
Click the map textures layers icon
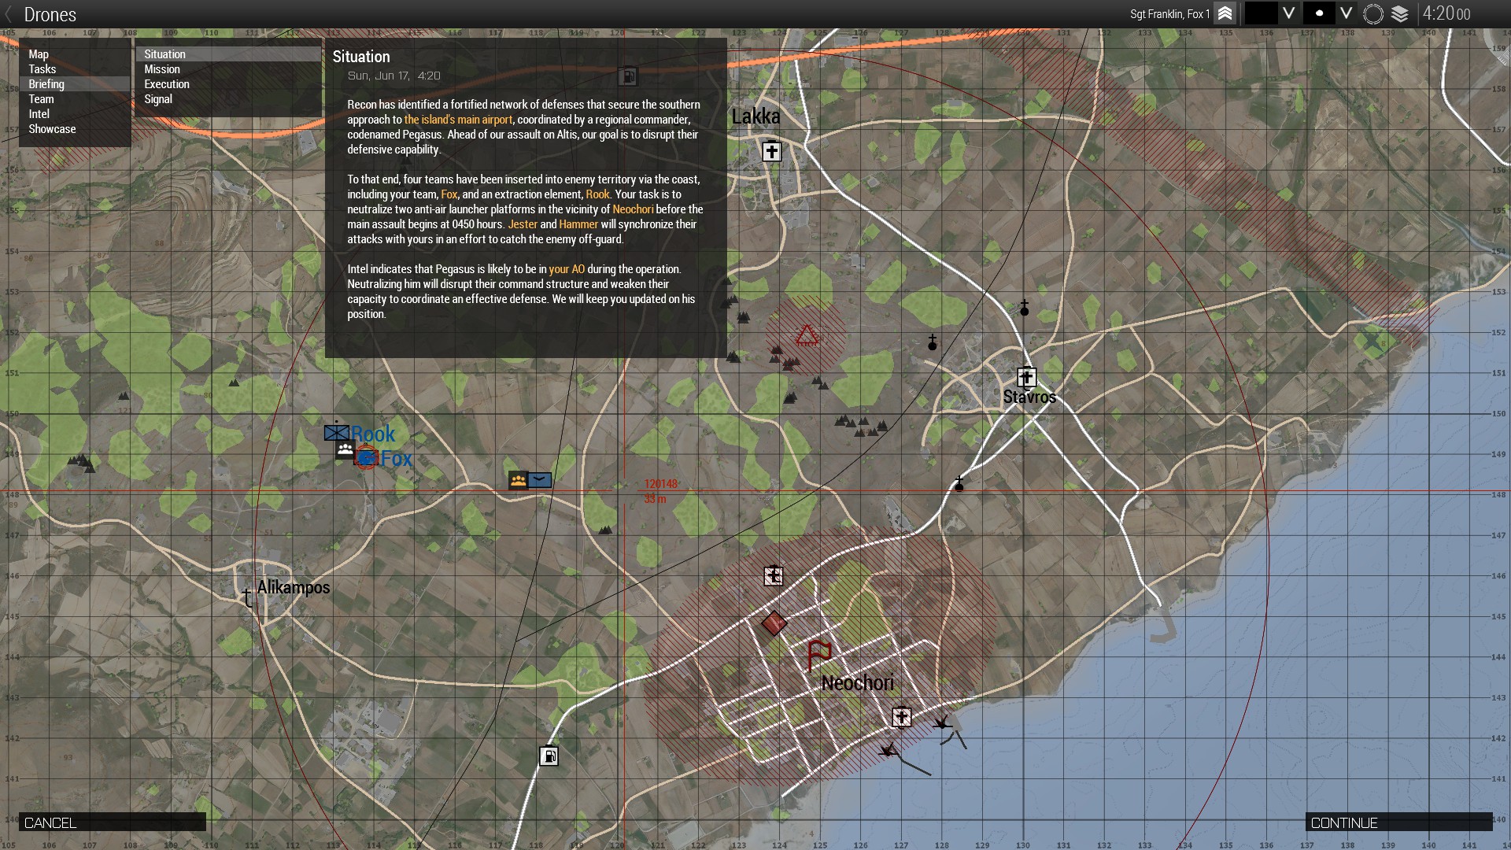coord(1399,13)
